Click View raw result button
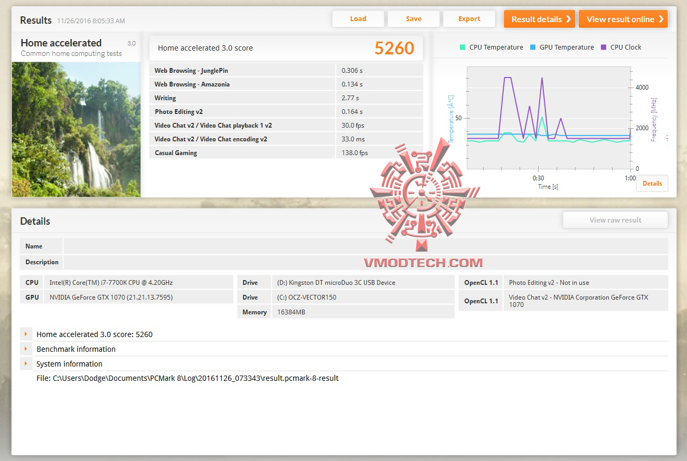Viewport: 687px width, 461px height. click(x=615, y=220)
